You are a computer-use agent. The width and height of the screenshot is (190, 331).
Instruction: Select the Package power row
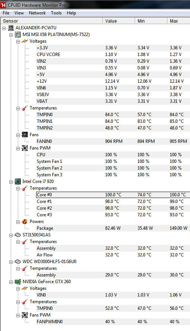pyautogui.click(x=113, y=228)
